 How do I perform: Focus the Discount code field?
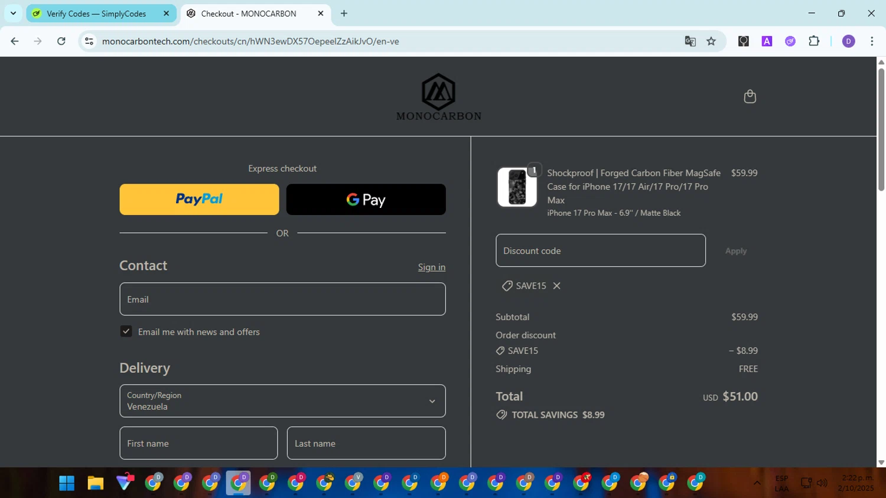pyautogui.click(x=601, y=250)
